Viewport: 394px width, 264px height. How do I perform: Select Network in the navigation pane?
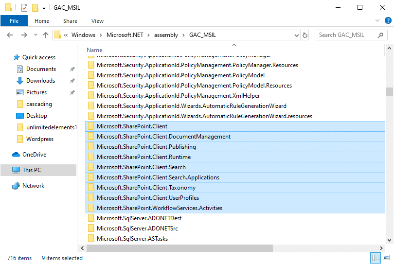coord(33,186)
